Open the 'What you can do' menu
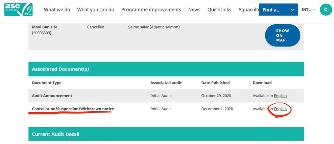Image resolution: width=334 pixels, height=144 pixels. [96, 10]
